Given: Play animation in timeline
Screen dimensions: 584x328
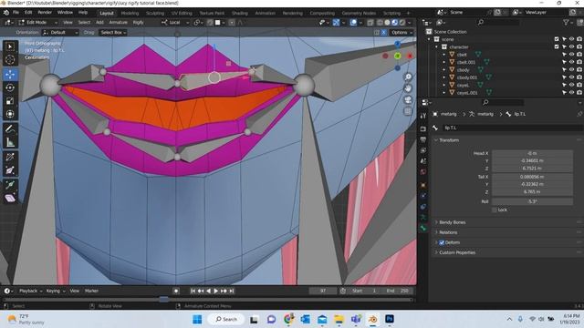Looking at the screenshot, I should pos(215,292).
